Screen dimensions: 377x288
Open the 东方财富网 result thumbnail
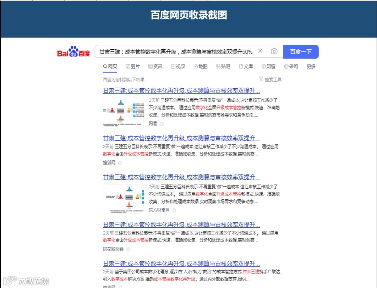pyautogui.click(x=123, y=199)
